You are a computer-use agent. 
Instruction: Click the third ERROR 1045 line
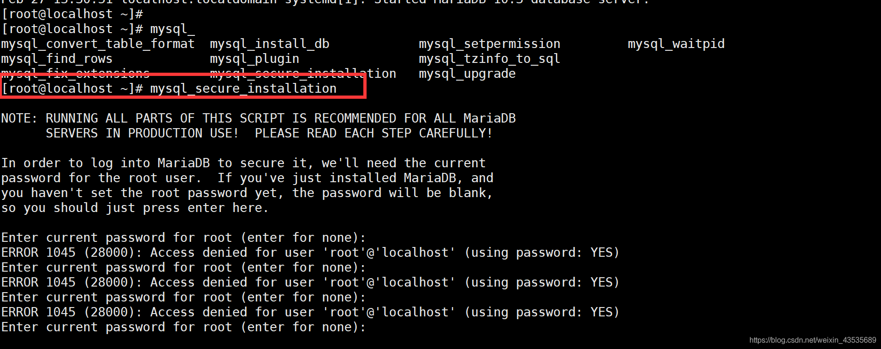click(310, 312)
